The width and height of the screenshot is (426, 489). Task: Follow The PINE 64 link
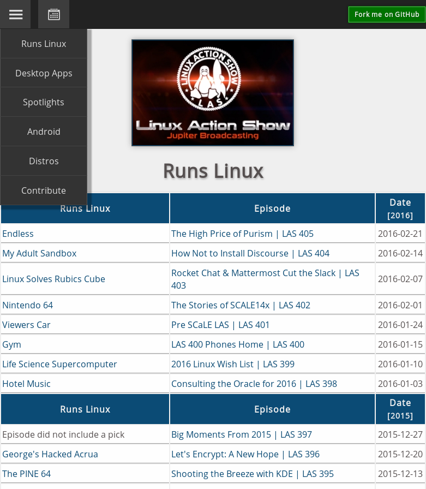point(27,474)
